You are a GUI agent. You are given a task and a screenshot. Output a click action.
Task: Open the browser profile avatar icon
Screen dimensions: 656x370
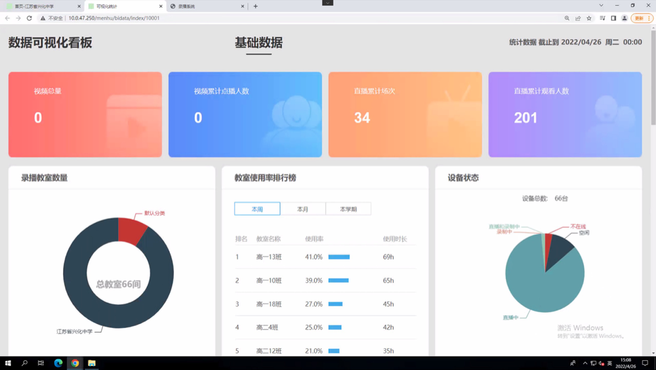click(x=625, y=18)
